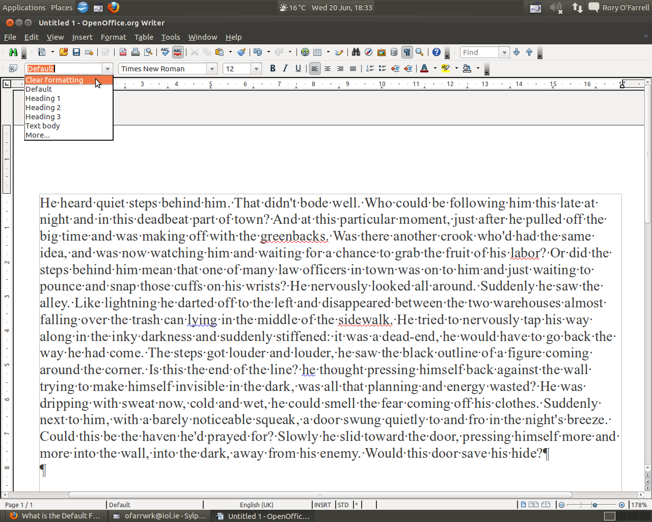Viewport: 652px width, 522px height.
Task: Apply yellow highlighting color
Action: (446, 68)
